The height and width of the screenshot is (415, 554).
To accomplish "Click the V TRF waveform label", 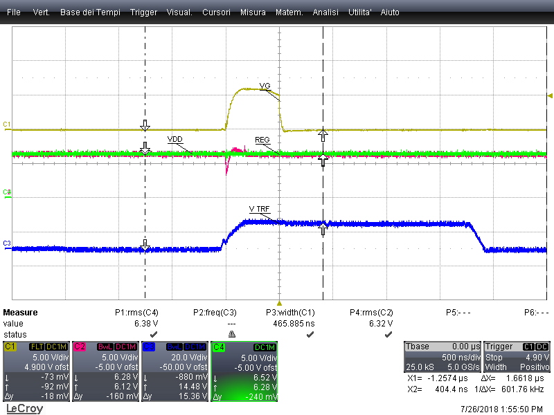I will coord(259,209).
